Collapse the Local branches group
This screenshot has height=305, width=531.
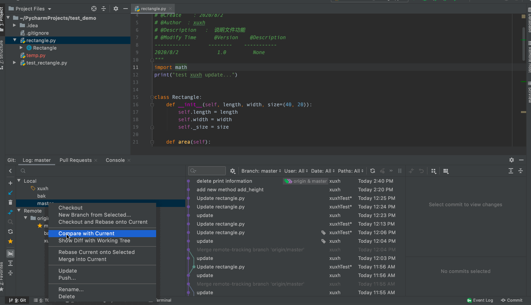(19, 181)
